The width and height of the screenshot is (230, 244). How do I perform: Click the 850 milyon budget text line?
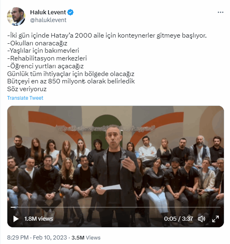[71, 81]
